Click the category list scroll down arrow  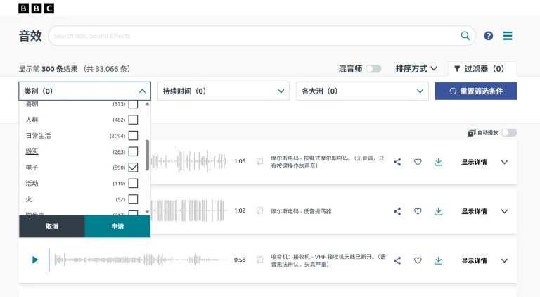click(148, 212)
